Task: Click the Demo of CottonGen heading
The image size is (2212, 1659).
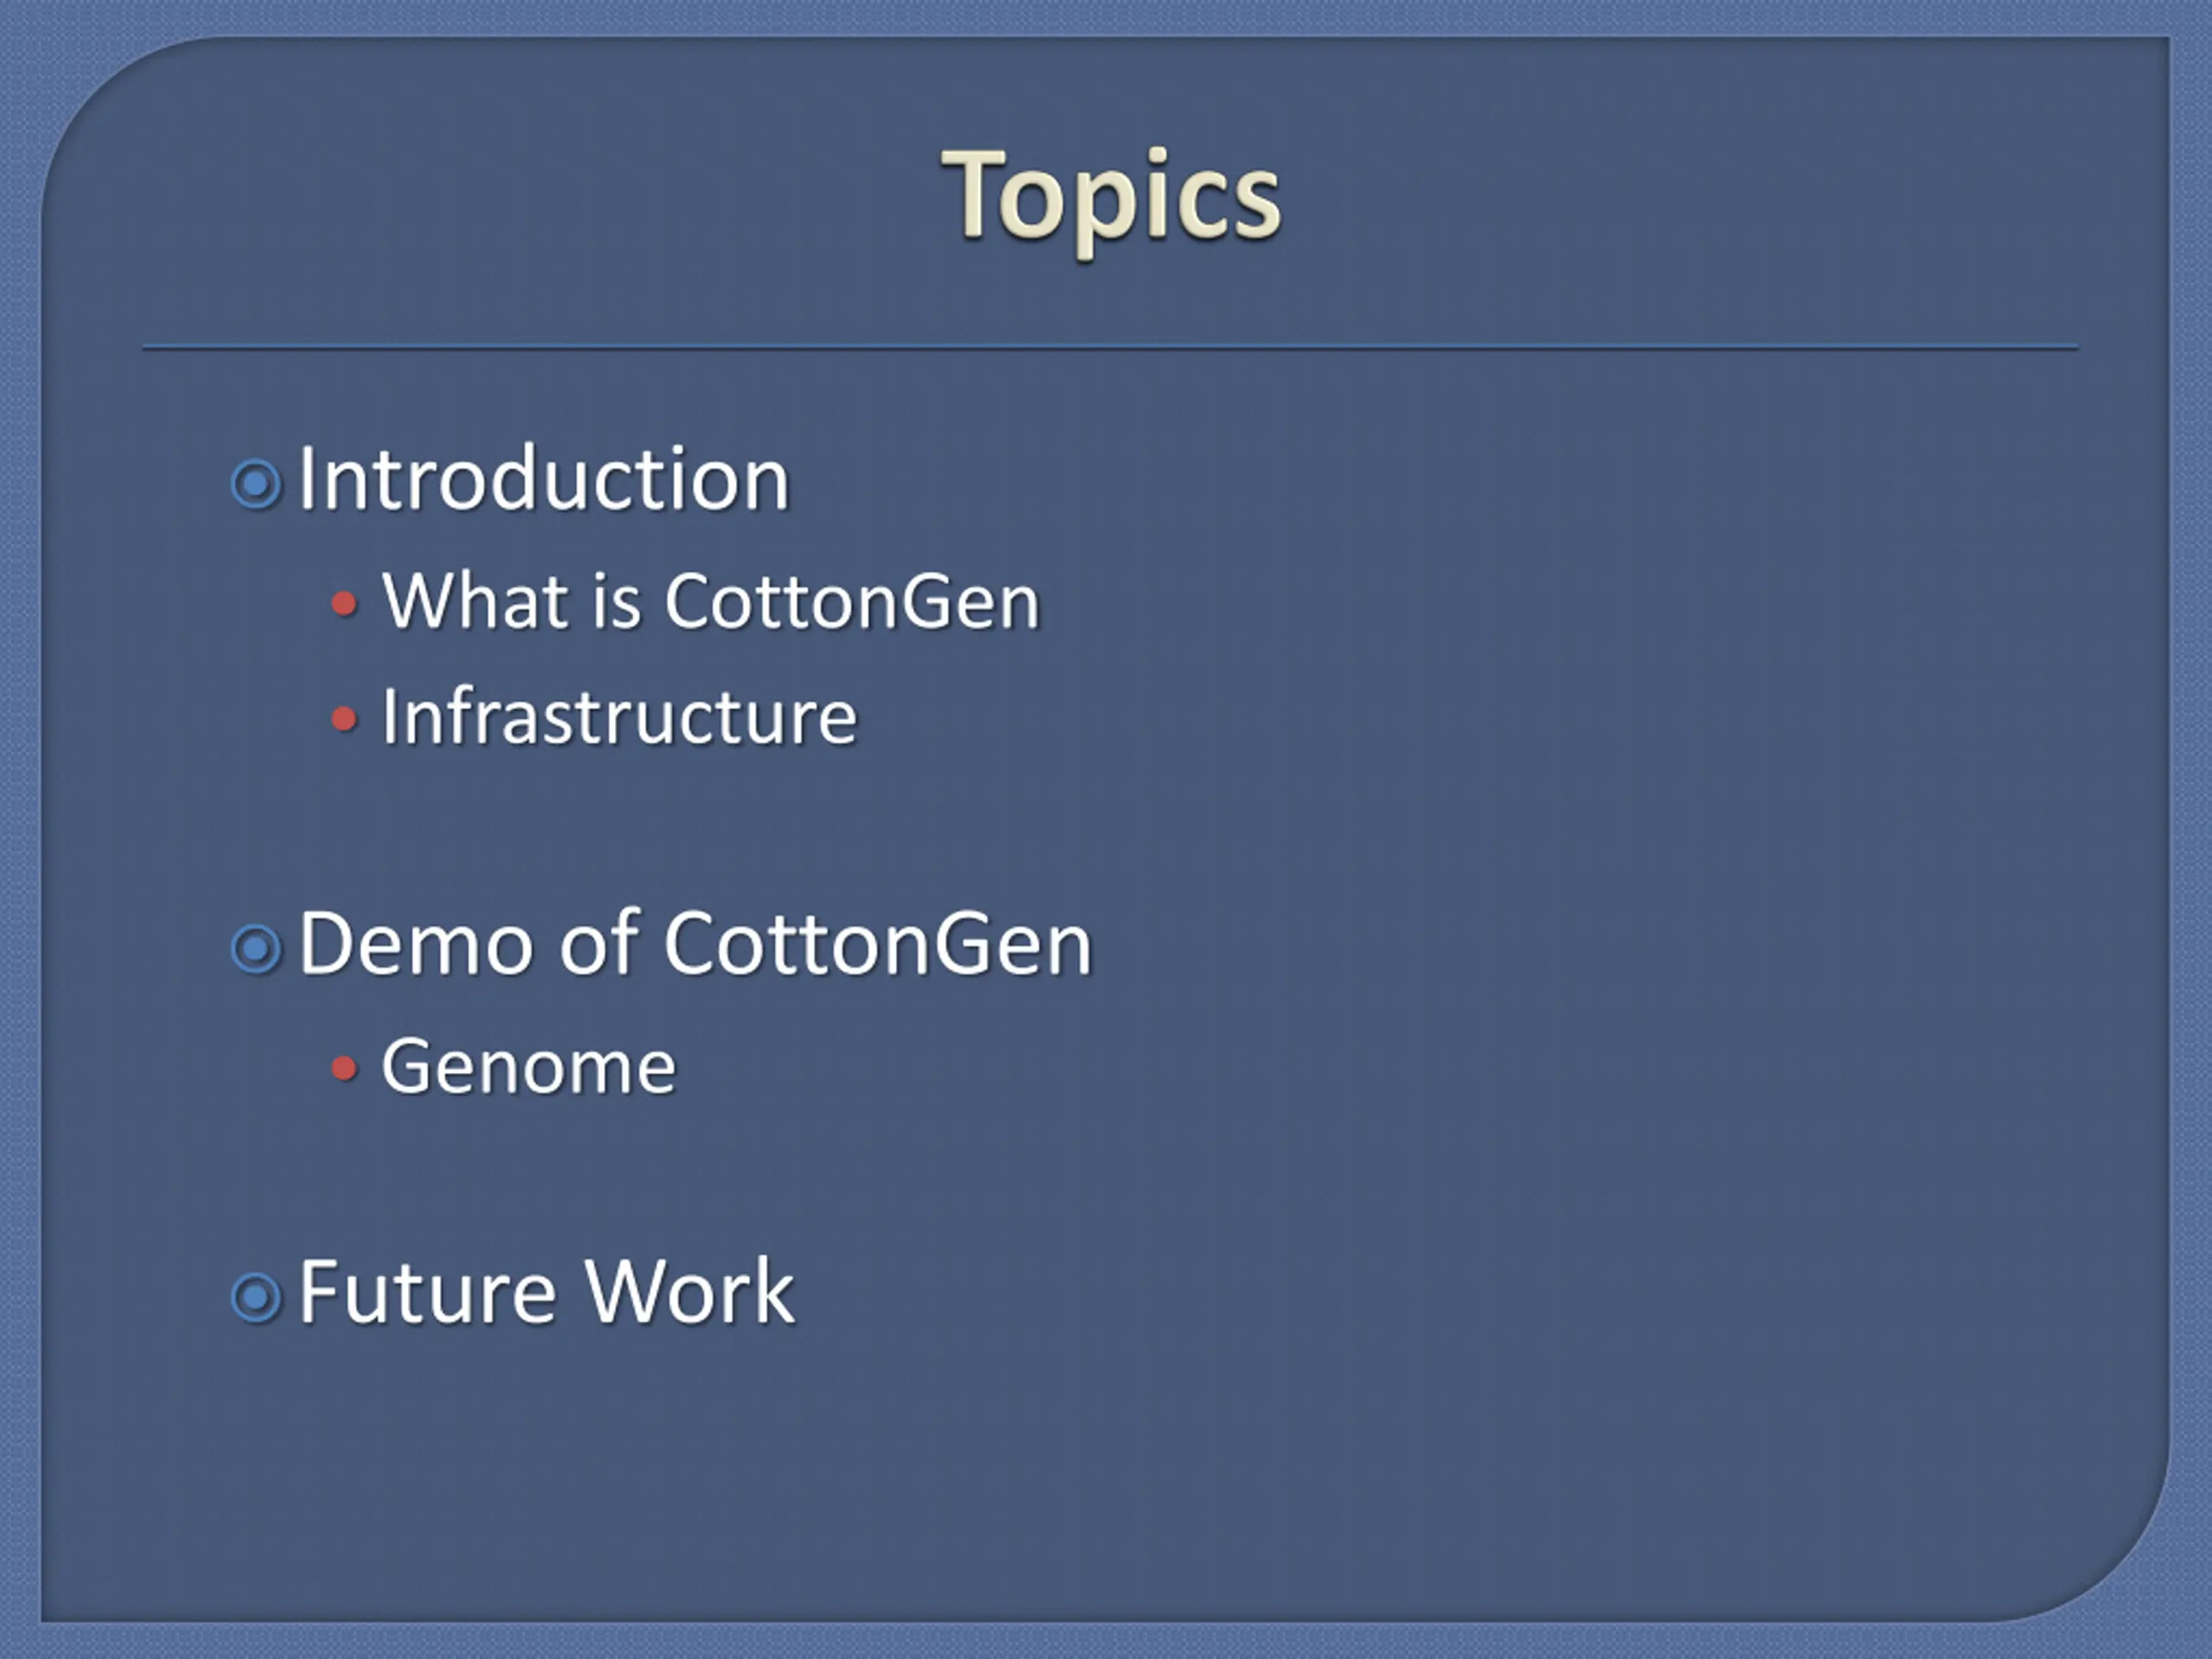Action: pyautogui.click(x=695, y=943)
